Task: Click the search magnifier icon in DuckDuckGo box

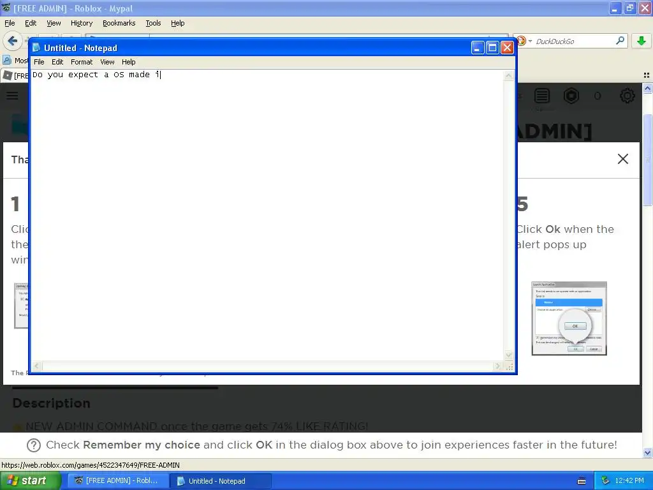Action: tap(620, 40)
